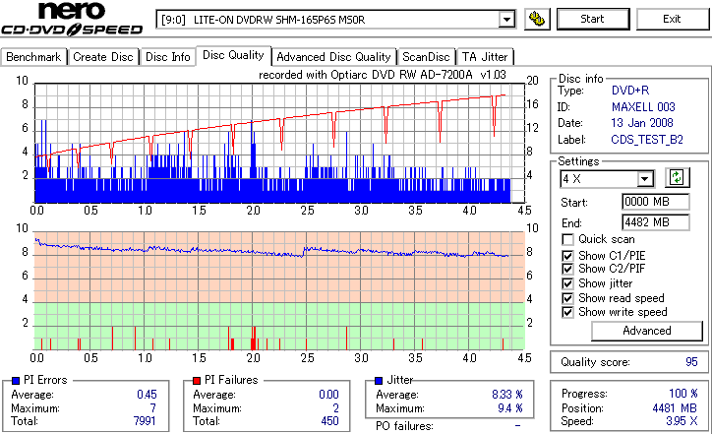Click Jitter maximum 9.4 %
Viewport: 712px width, 434px height.
[x=510, y=408]
